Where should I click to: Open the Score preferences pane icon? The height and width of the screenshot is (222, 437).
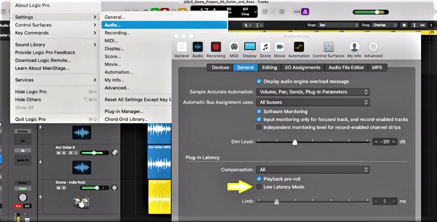(265, 47)
